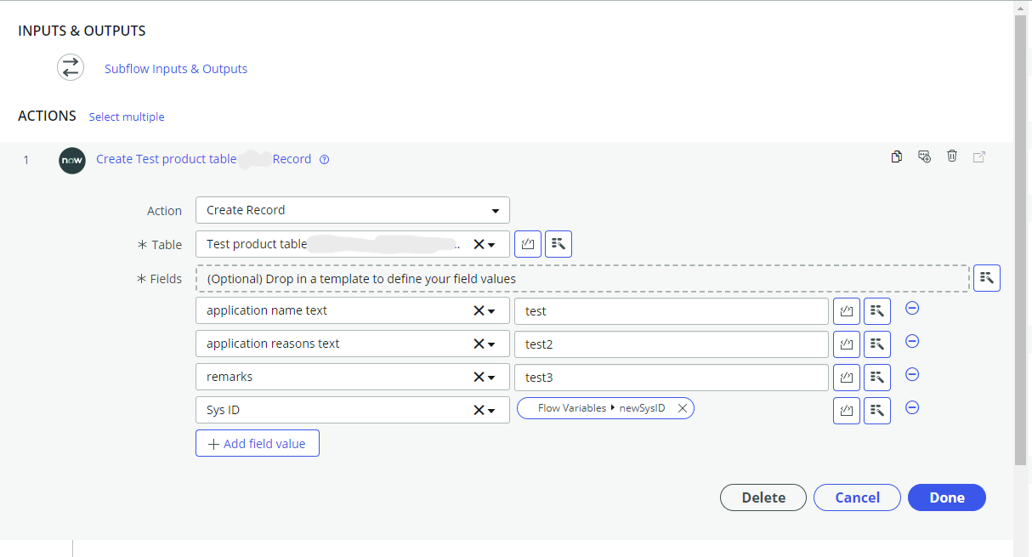1032x557 pixels.
Task: Open the data pill picker for the Fields template
Action: tap(986, 278)
